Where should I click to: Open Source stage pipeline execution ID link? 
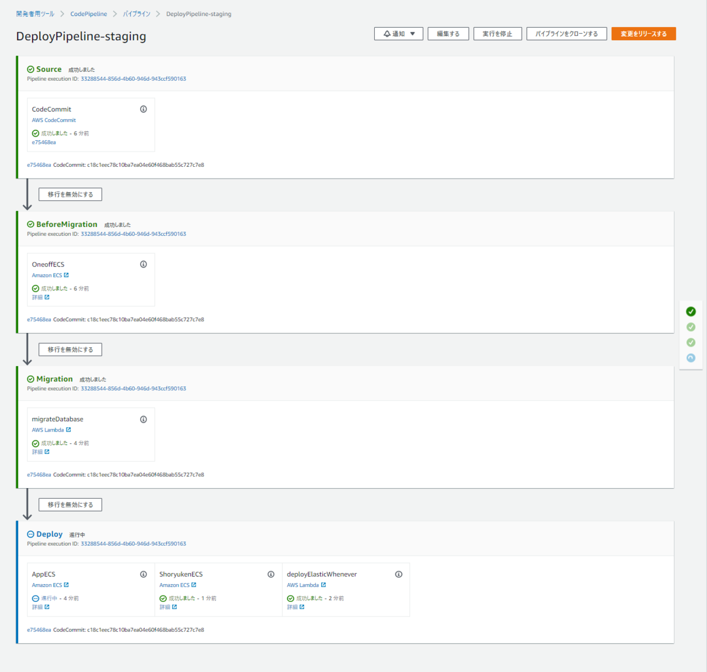[133, 78]
